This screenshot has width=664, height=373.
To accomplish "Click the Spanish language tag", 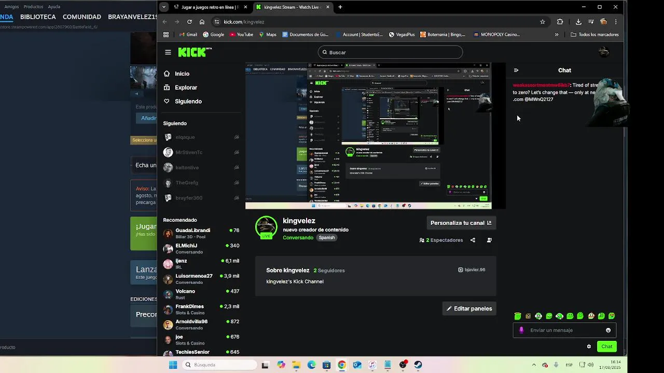I will (327, 237).
